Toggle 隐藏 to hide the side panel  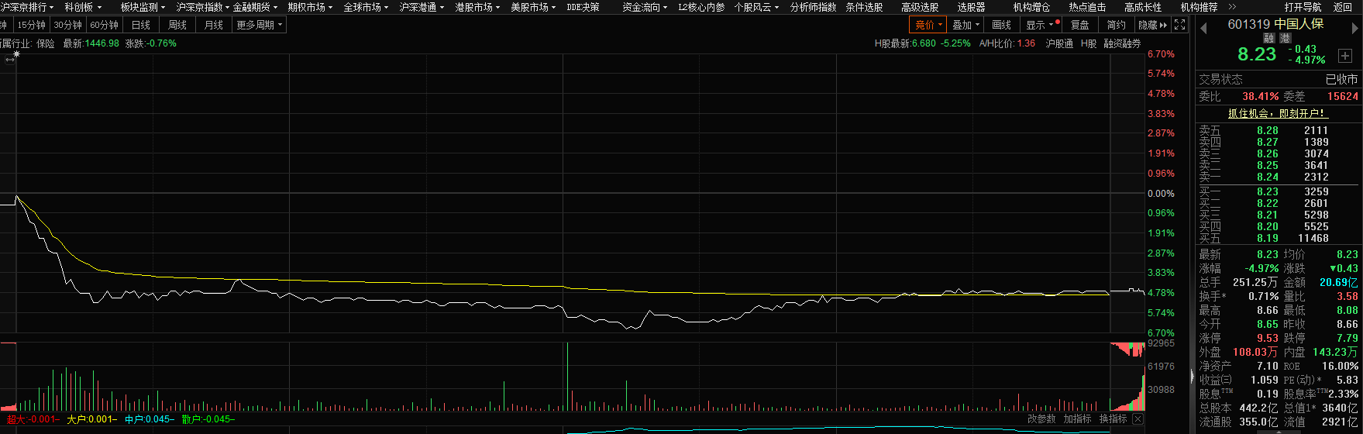1151,25
